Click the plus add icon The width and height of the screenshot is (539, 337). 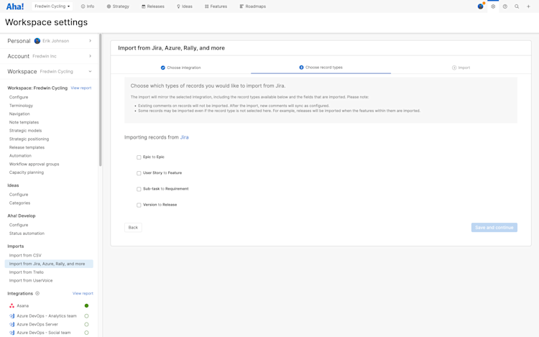(x=528, y=6)
